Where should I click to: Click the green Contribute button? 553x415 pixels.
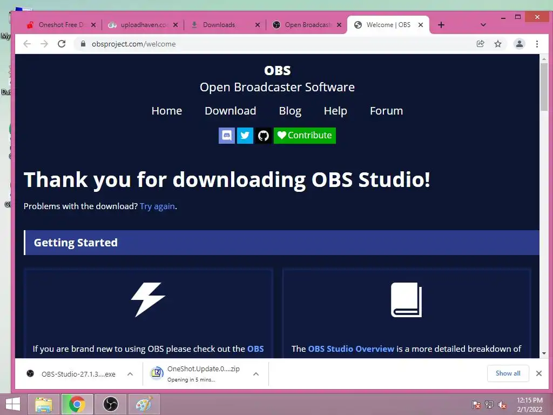[305, 136]
